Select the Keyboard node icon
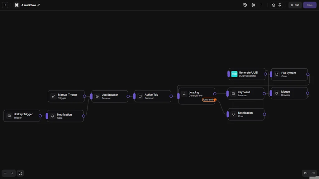319x179 pixels. coord(233,93)
